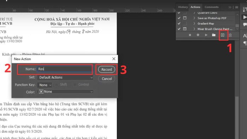Expand the Quadrant Colors action
Viewport: 247px width, 139px height.
pyautogui.click(x=194, y=13)
